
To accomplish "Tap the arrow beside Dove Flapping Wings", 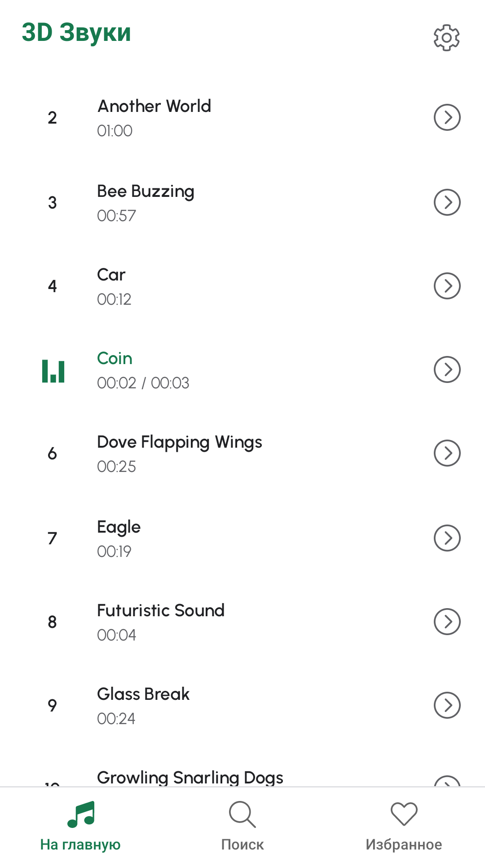I will point(447,453).
